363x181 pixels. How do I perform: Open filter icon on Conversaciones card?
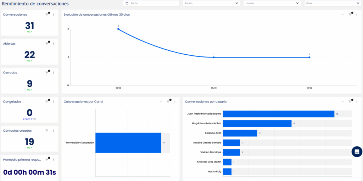(x=47, y=14)
